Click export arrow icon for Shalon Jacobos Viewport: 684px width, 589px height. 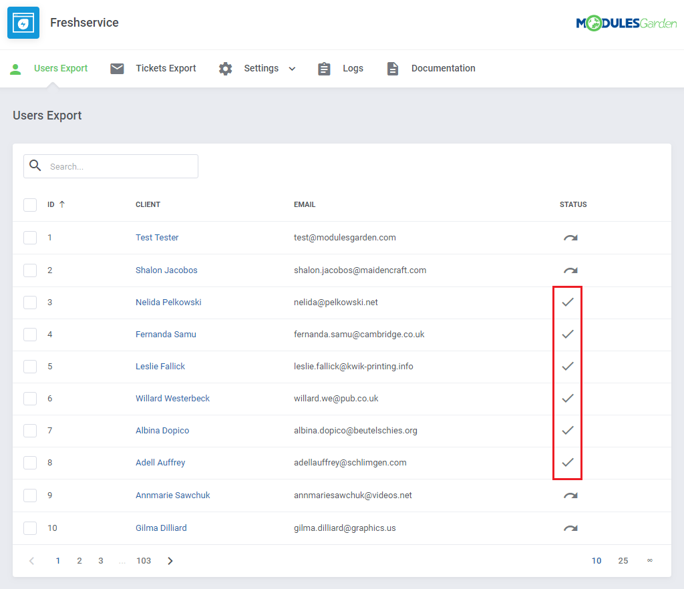click(x=570, y=270)
